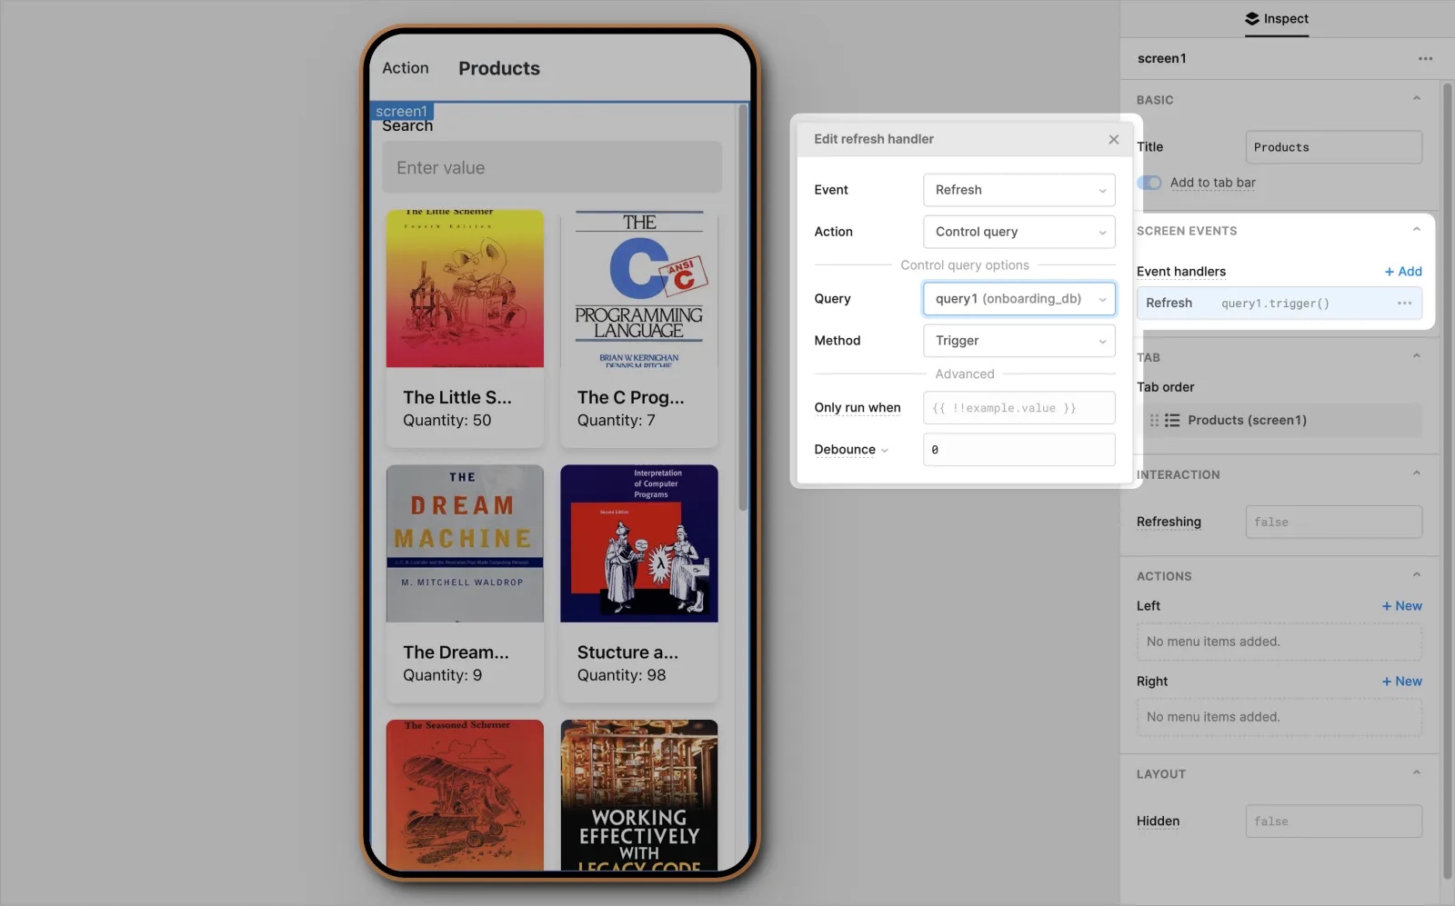Click the Left No menu items added box
This screenshot has width=1455, height=906.
[x=1279, y=642]
